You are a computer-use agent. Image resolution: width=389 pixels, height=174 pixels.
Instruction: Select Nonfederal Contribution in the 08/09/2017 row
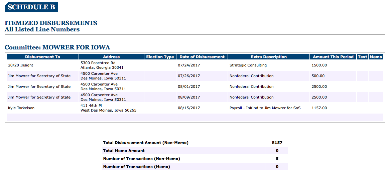coord(252,97)
